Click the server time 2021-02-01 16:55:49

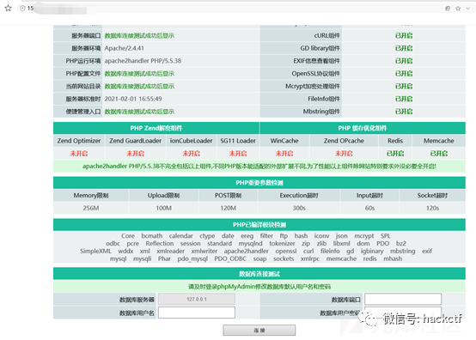click(x=133, y=99)
